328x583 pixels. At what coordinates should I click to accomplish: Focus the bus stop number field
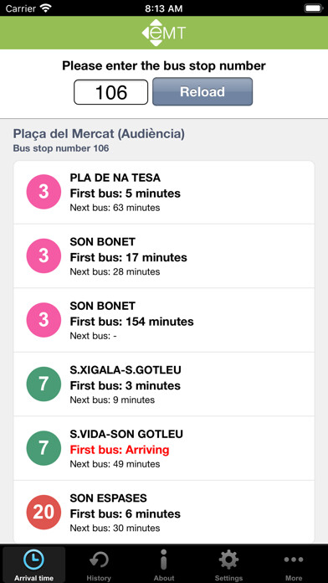(x=110, y=92)
